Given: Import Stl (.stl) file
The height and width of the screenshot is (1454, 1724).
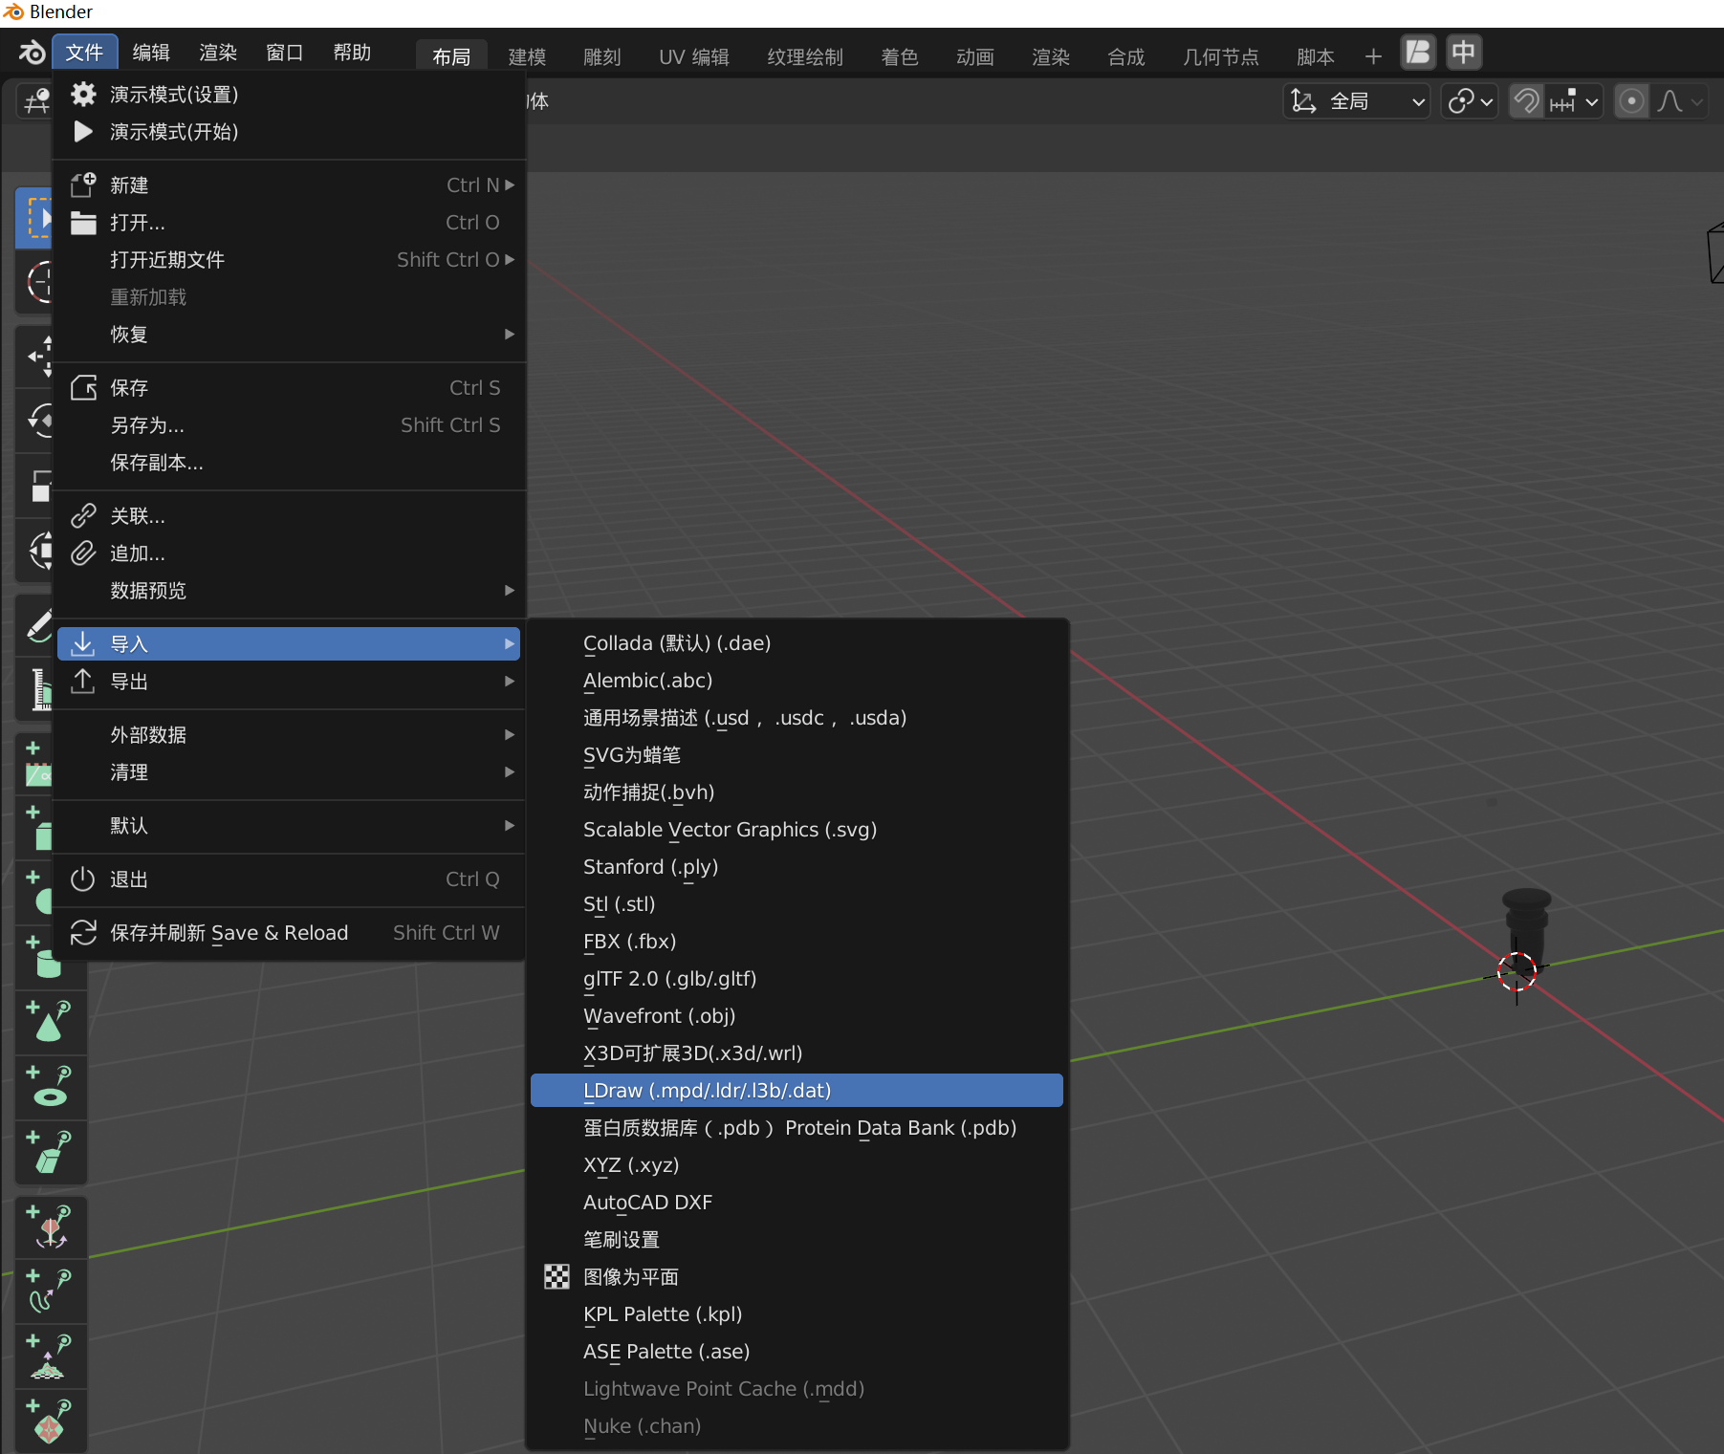Looking at the screenshot, I should (797, 903).
